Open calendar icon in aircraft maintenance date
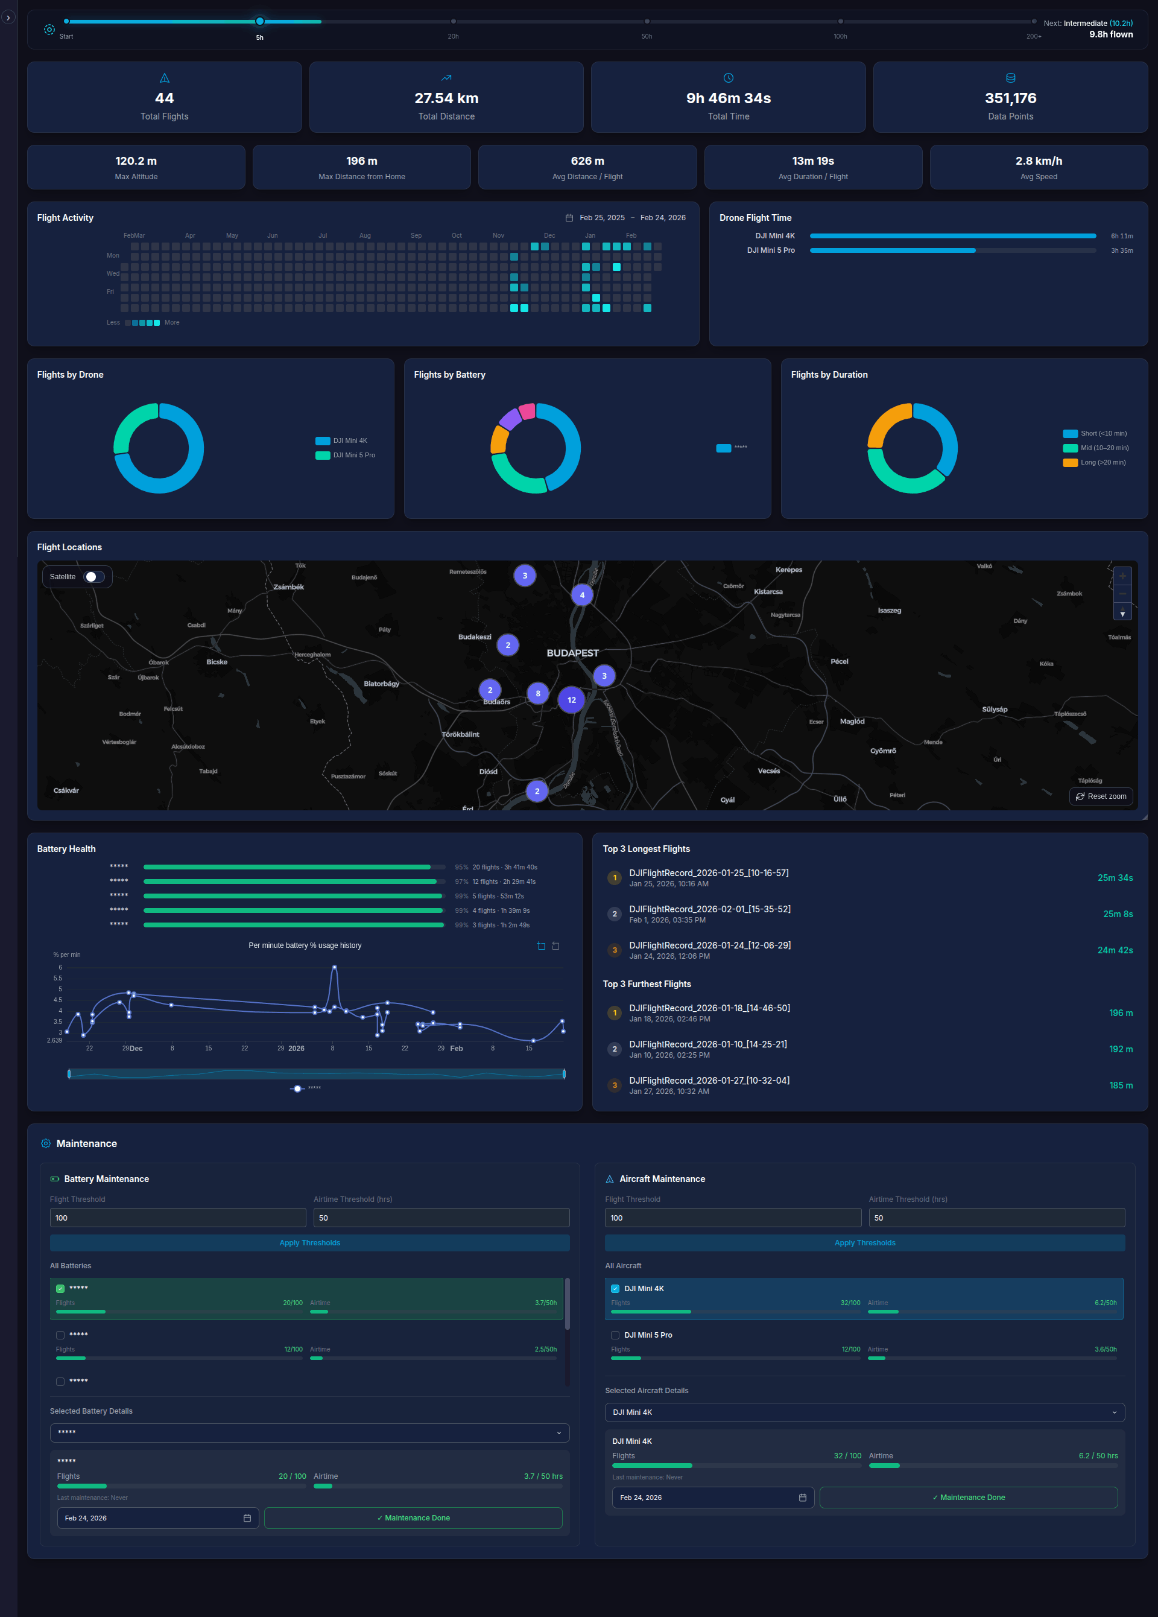1158x1617 pixels. (x=802, y=1497)
